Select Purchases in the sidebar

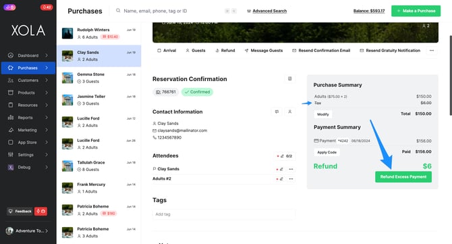(28, 68)
